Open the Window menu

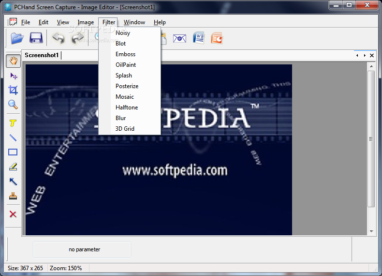(x=134, y=22)
